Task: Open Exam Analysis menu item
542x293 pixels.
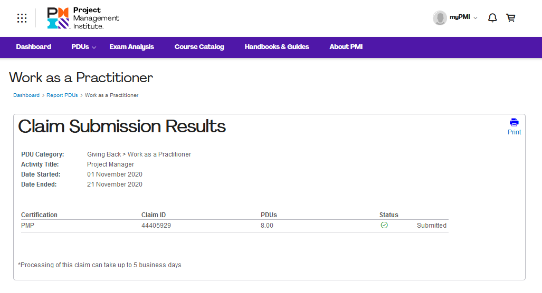Action: [132, 47]
